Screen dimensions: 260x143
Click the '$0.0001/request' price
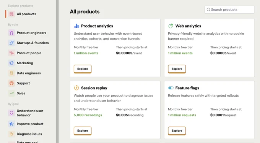click(223, 115)
